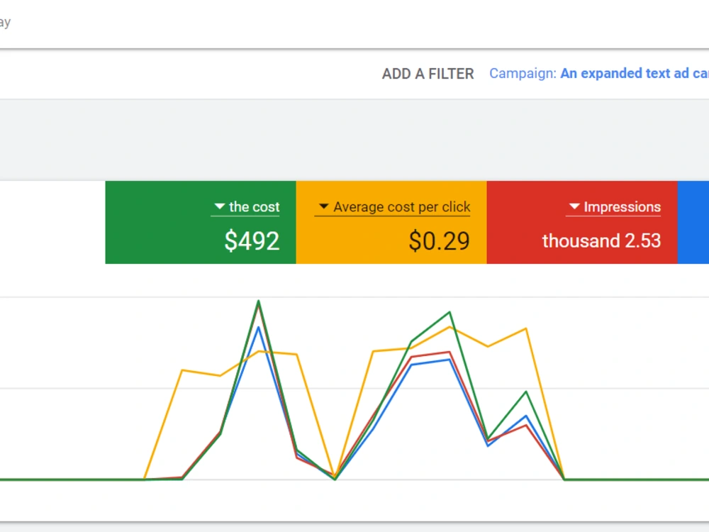Click the thousand 2.53 impressions value
Image resolution: width=709 pixels, height=532 pixels.
click(601, 240)
